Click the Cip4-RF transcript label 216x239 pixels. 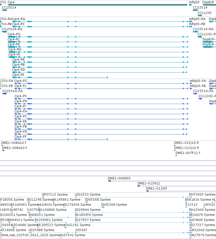click(18, 75)
